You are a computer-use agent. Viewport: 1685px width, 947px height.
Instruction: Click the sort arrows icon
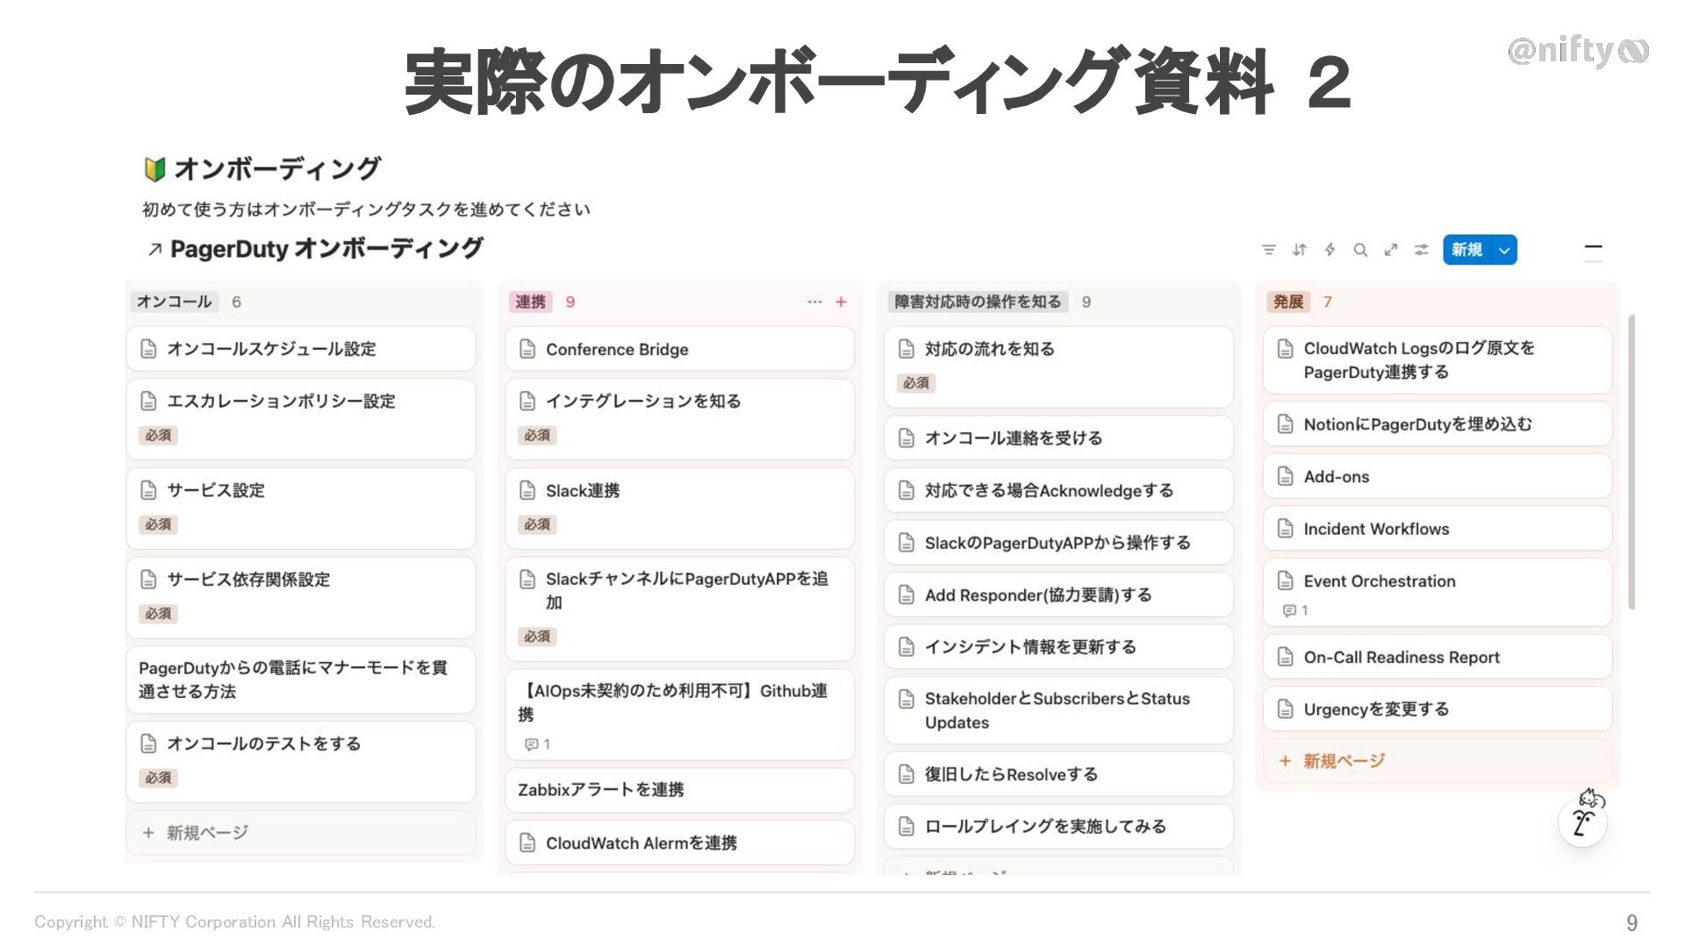1300,250
